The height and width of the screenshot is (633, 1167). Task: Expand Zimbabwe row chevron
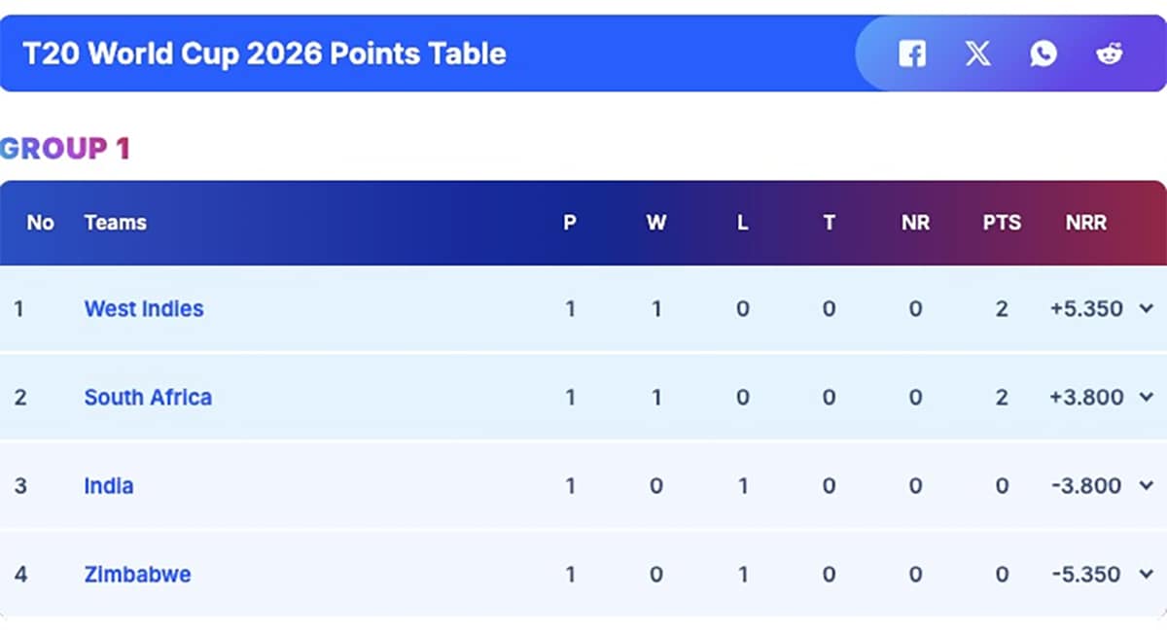click(x=1146, y=575)
